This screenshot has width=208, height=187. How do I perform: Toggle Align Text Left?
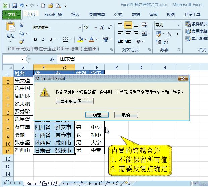pos(120,33)
